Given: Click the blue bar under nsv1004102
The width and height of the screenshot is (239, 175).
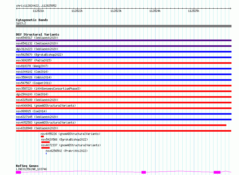Looking at the screenshot, I should 124,74.
